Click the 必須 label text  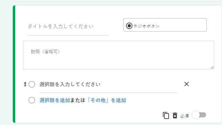184,116
